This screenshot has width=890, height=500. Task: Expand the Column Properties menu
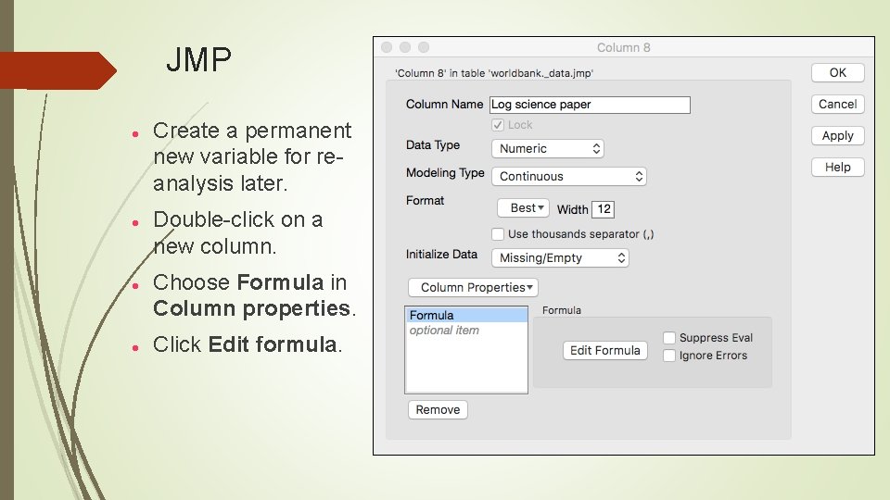(473, 287)
